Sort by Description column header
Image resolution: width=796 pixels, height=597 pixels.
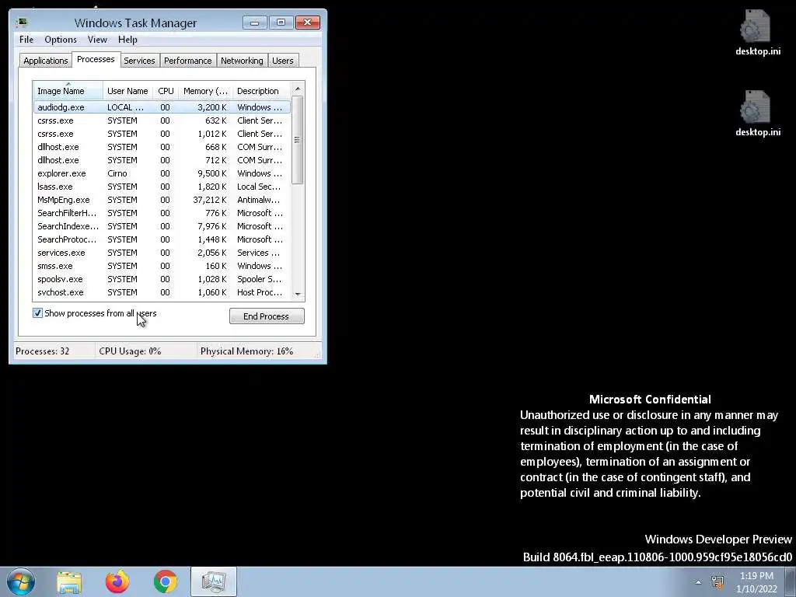pyautogui.click(x=261, y=91)
